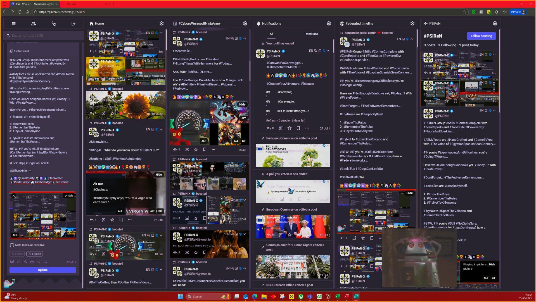Boost the Federated timeline #PSiReN-Group post
Screen dimensions: 536x302
click(354, 238)
